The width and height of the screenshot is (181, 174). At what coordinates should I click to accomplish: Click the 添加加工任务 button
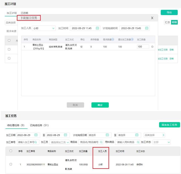[x=169, y=125]
